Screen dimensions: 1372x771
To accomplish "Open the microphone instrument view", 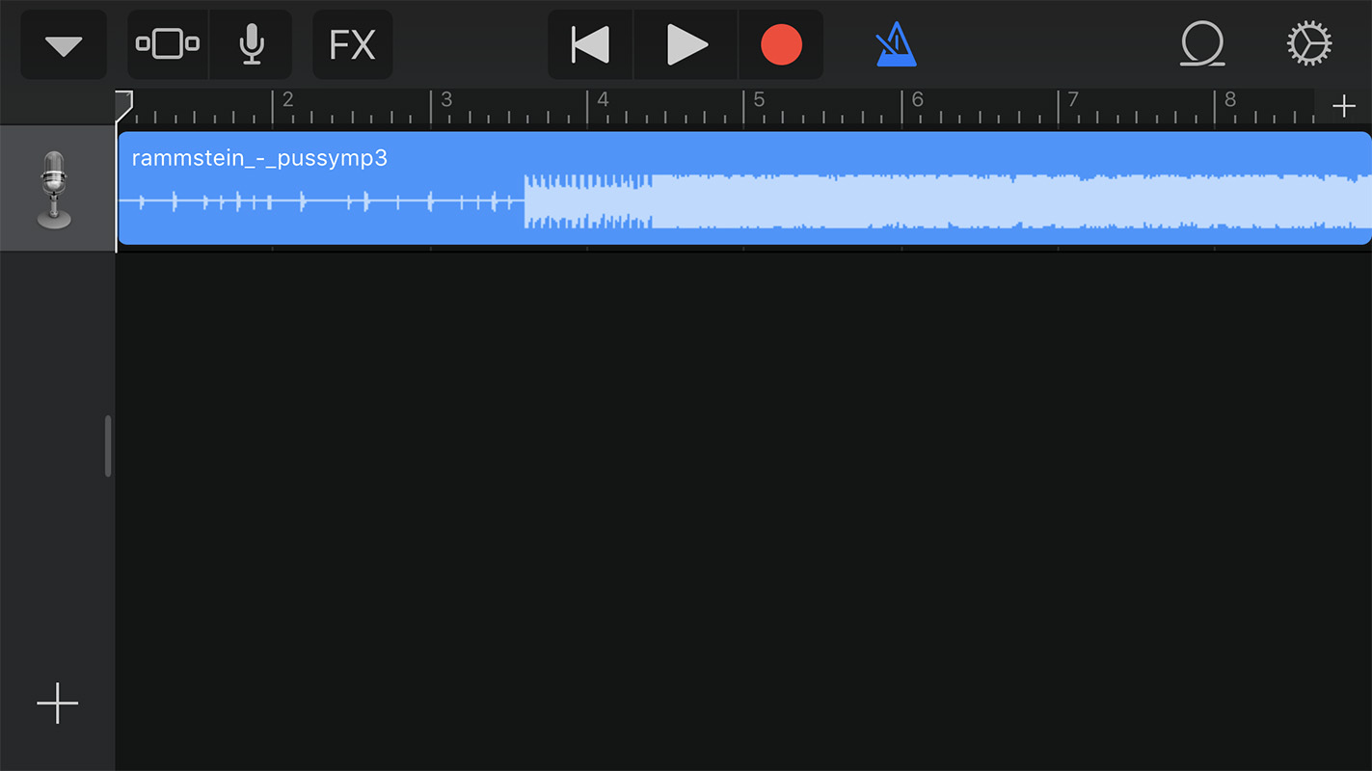I will click(251, 44).
